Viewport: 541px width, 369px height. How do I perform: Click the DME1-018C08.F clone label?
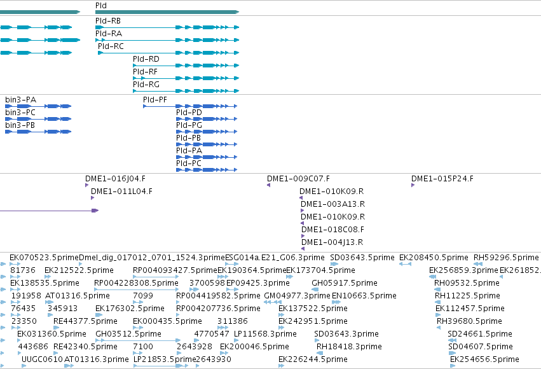[x=332, y=230]
